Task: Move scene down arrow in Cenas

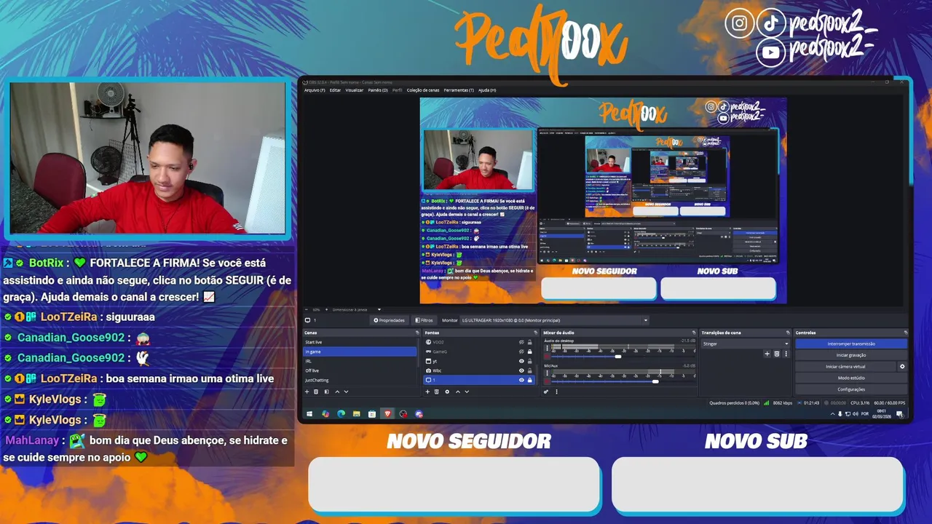Action: coord(346,392)
